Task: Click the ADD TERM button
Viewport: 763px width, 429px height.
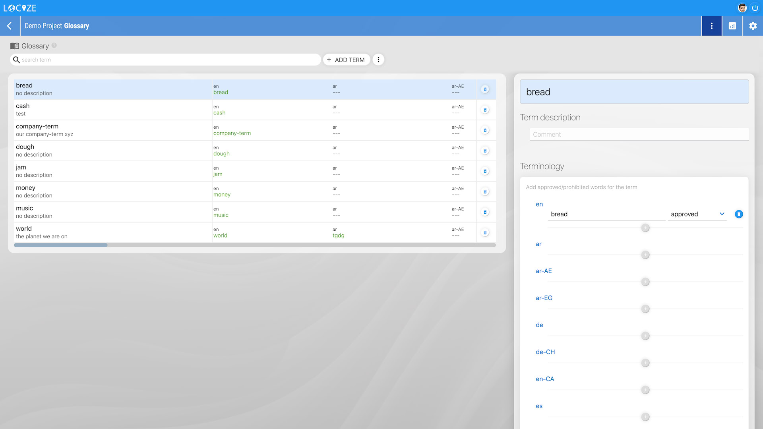Action: click(346, 60)
